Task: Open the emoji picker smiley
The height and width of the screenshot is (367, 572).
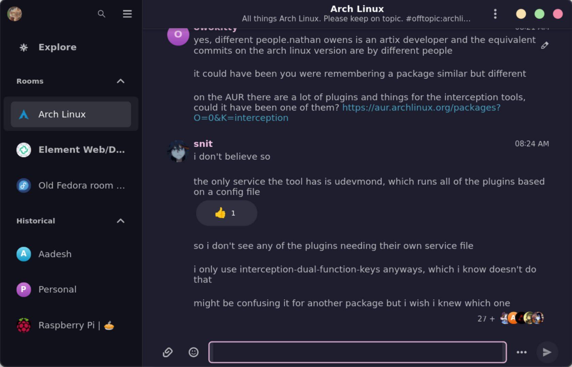Action: pyautogui.click(x=193, y=352)
